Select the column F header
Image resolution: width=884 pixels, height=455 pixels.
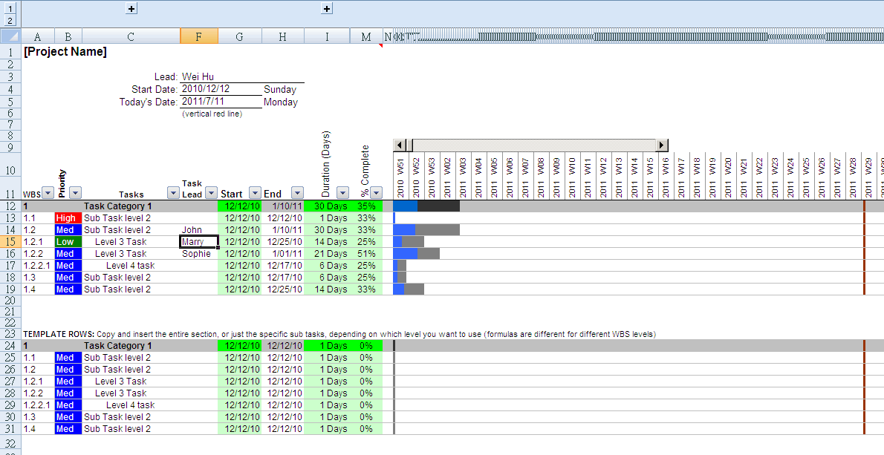click(199, 36)
